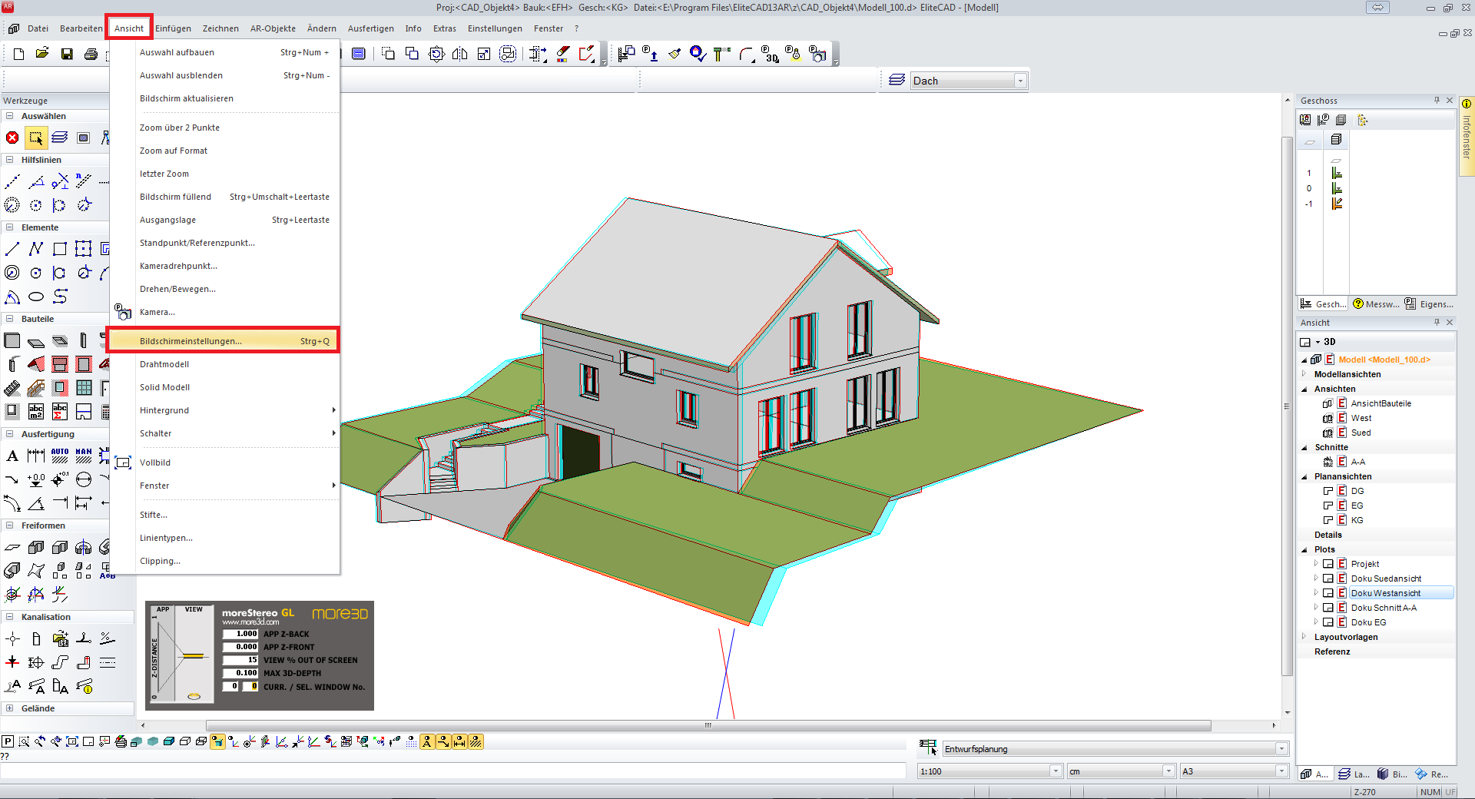The image size is (1475, 799).
Task: Click the mirror tool icon in toolbar
Action: [460, 54]
